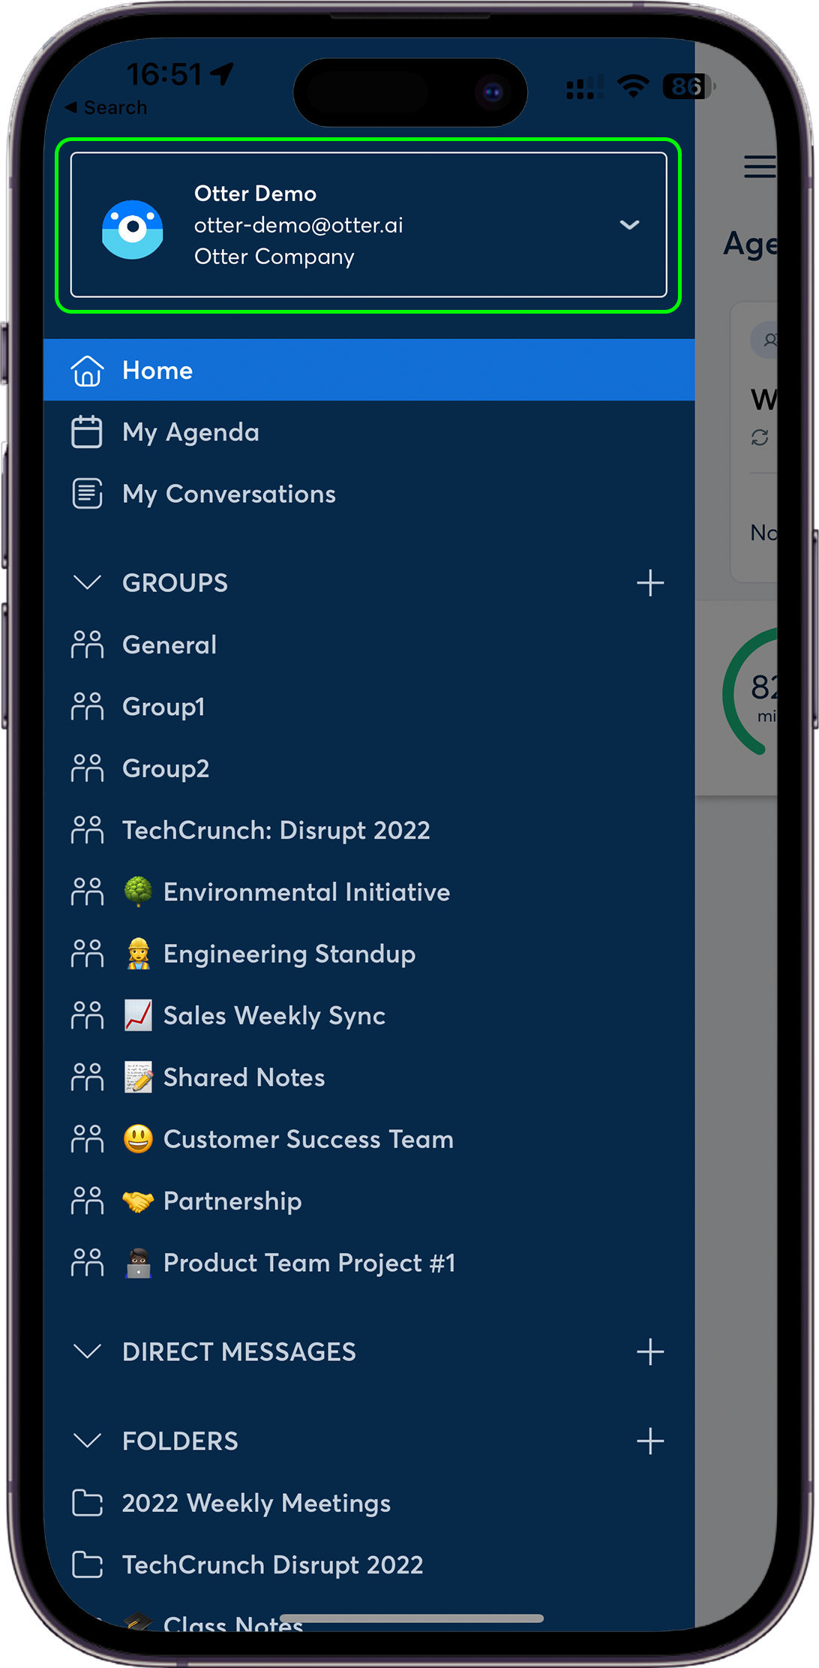Click people icon beside Group2
Viewport: 819px width, 1668px height.
pyautogui.click(x=87, y=768)
